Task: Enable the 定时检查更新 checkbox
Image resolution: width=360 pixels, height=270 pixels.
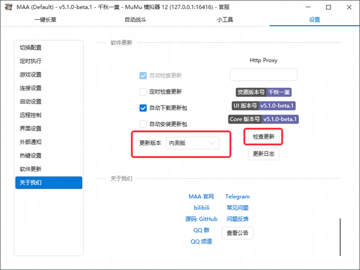Action: 143,92
